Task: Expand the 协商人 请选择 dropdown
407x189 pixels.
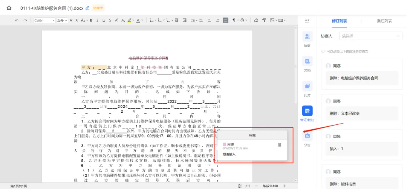Action: 371,36
